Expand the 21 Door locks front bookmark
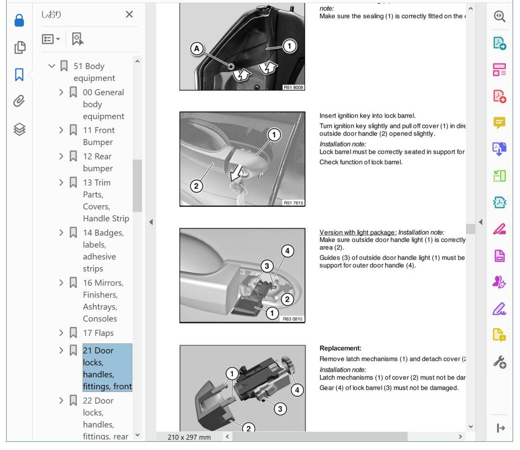 point(61,350)
